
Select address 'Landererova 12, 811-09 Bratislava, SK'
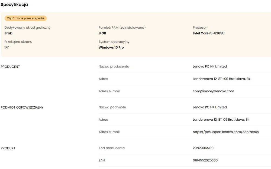[x=221, y=79]
